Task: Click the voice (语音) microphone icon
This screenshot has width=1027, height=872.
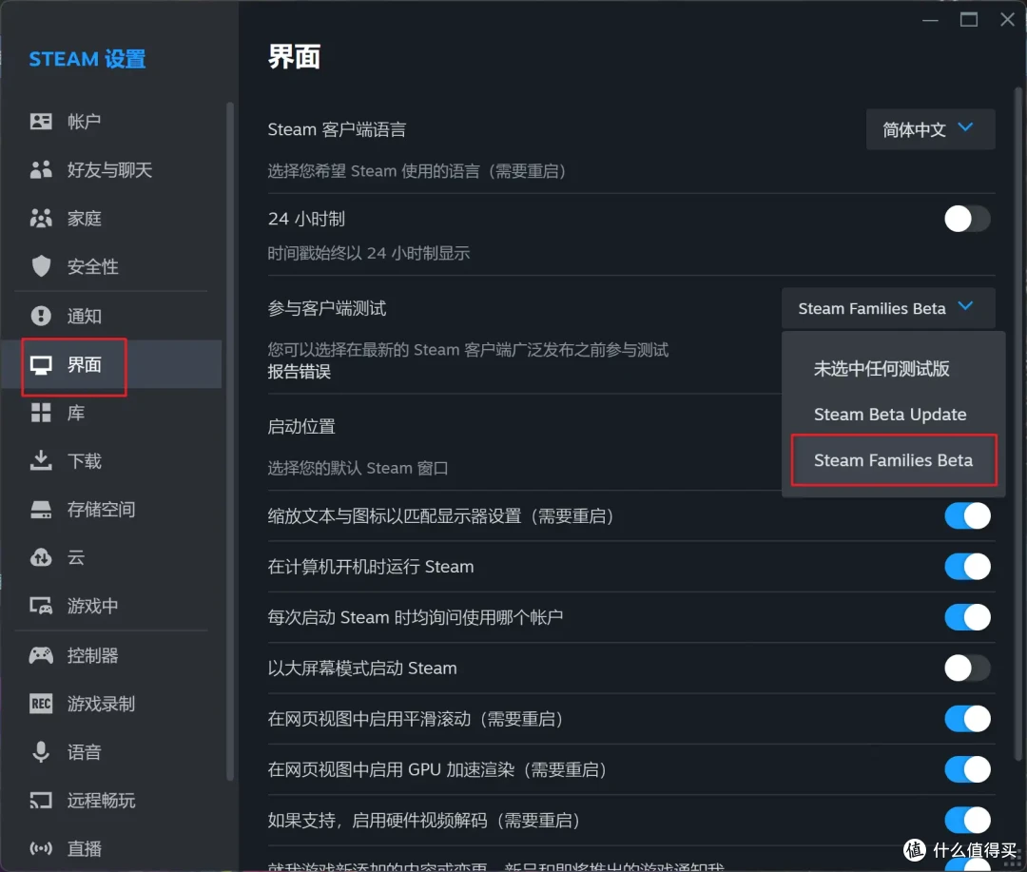Action: [x=41, y=752]
